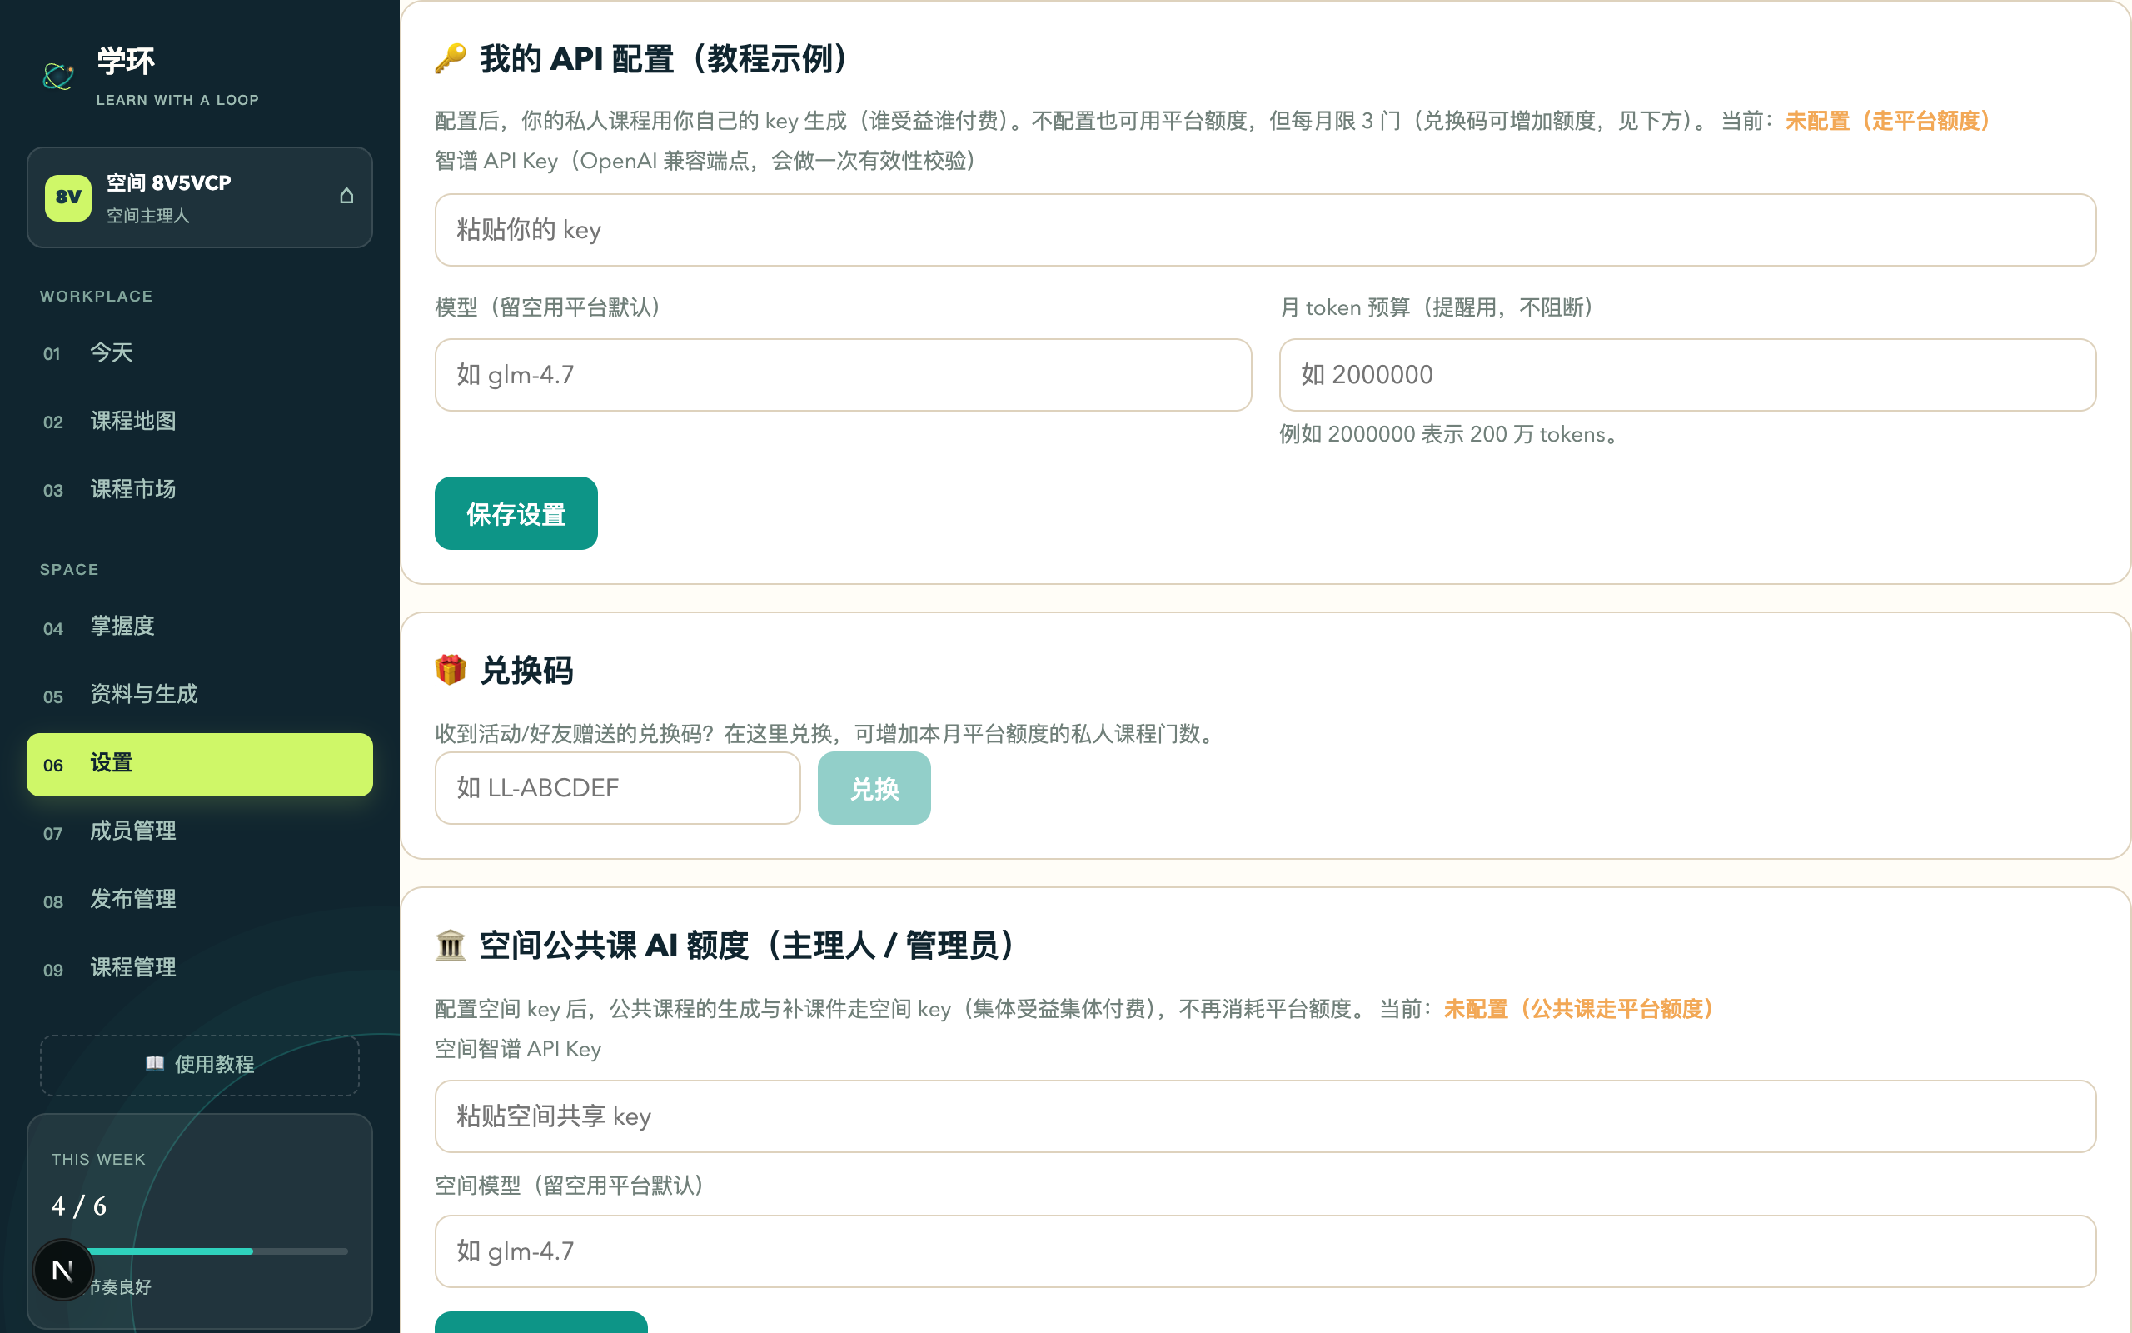The width and height of the screenshot is (2132, 1333).
Task: Click the key emoji beside API 配置 heading
Action: (451, 59)
